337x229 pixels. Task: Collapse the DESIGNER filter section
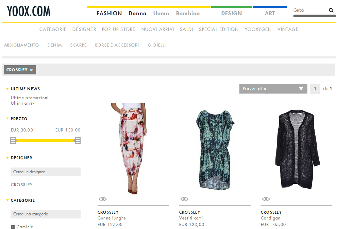7,158
